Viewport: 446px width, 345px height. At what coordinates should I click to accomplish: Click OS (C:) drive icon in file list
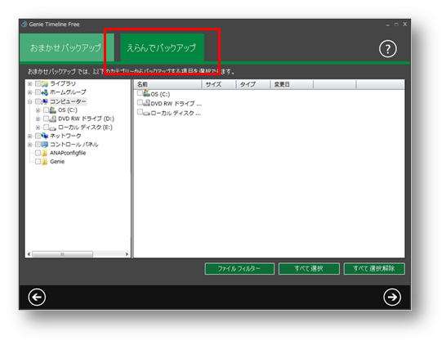(x=146, y=93)
